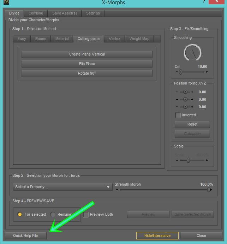Click the Calculate button
227x244 pixels.
tap(192, 134)
